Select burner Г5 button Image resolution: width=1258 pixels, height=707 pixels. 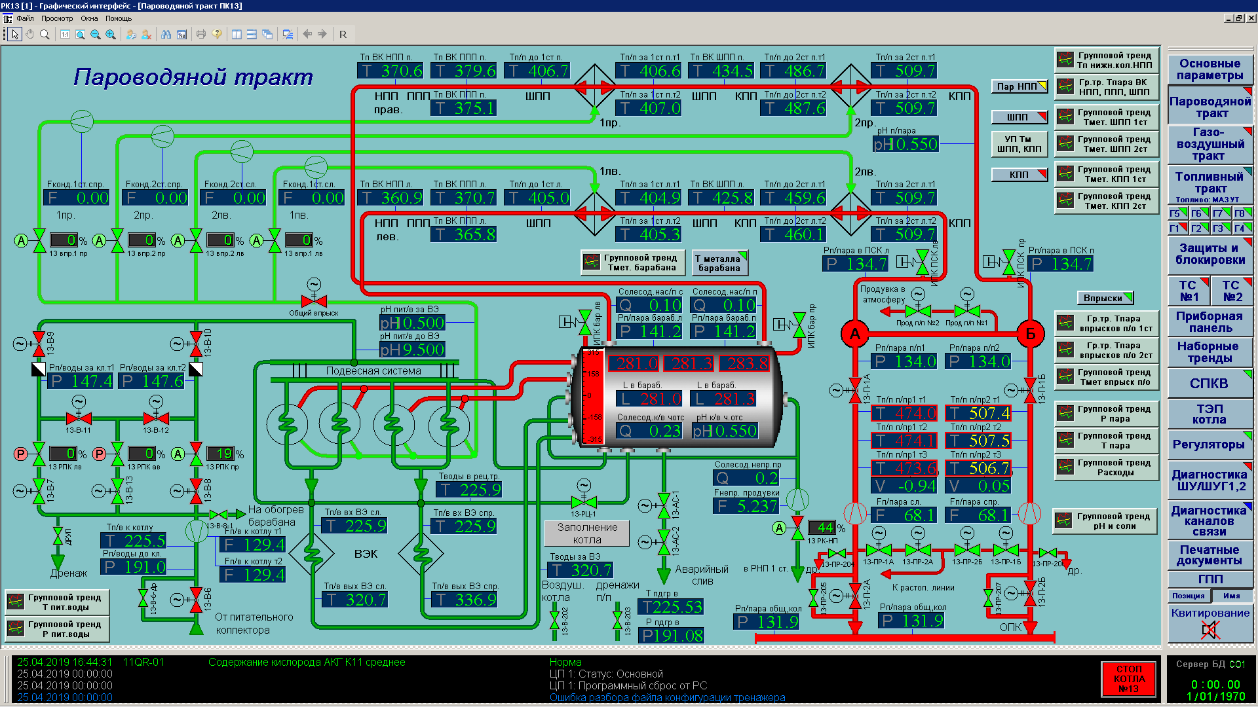click(1177, 213)
